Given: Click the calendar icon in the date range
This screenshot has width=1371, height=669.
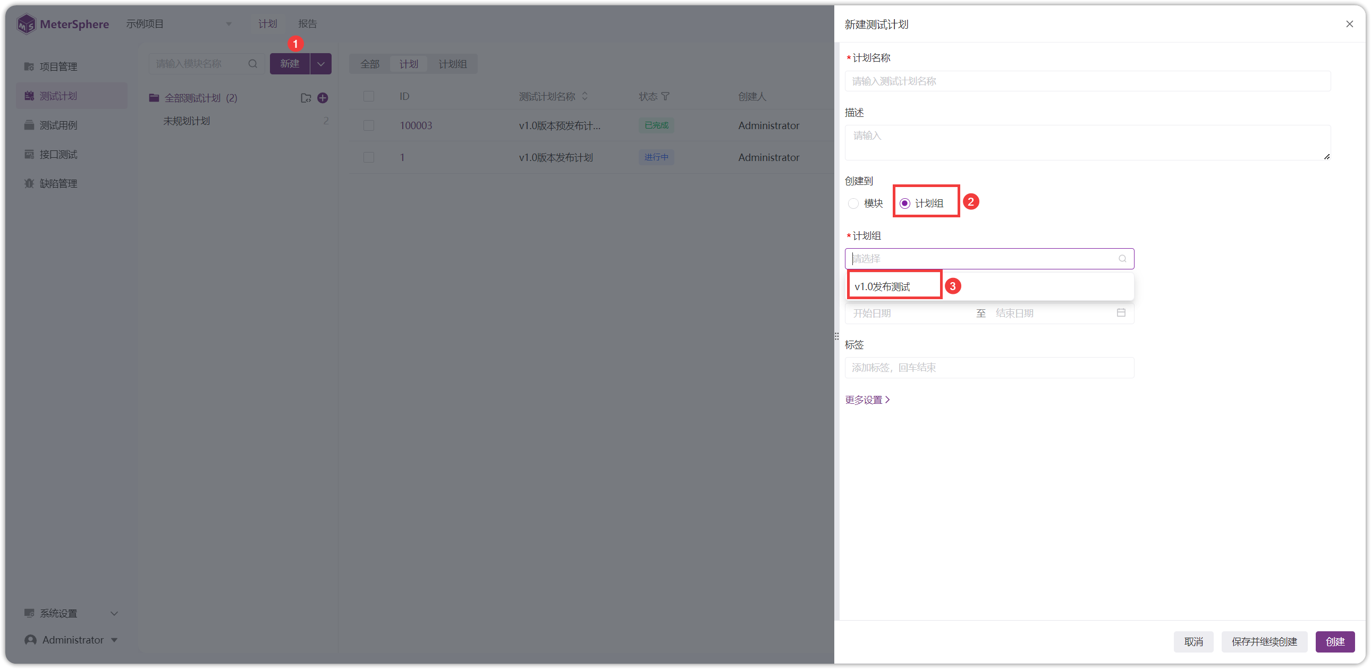Looking at the screenshot, I should [x=1121, y=313].
